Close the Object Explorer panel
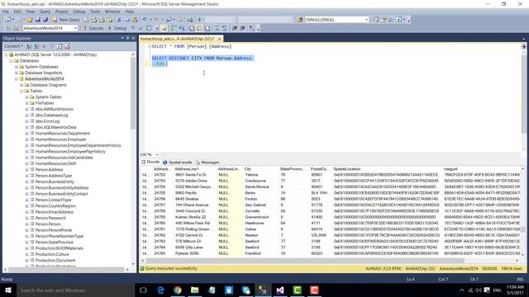Screen dimensions: 529x297 click(133, 38)
